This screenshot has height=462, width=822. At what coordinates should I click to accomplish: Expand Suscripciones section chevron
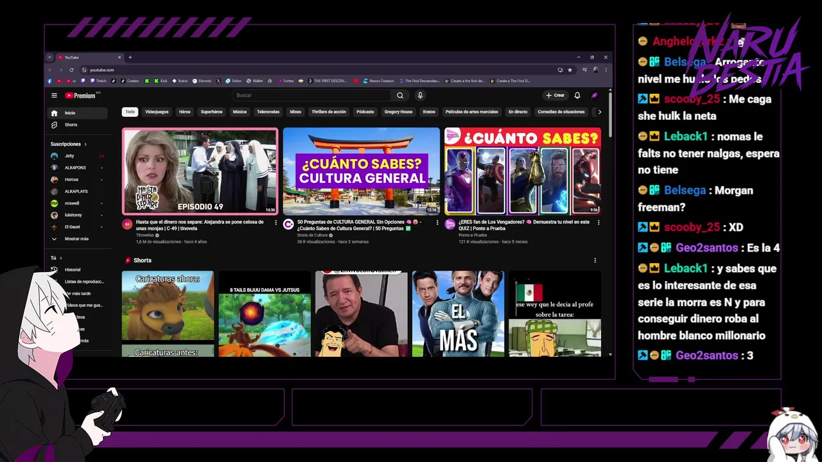coord(85,144)
